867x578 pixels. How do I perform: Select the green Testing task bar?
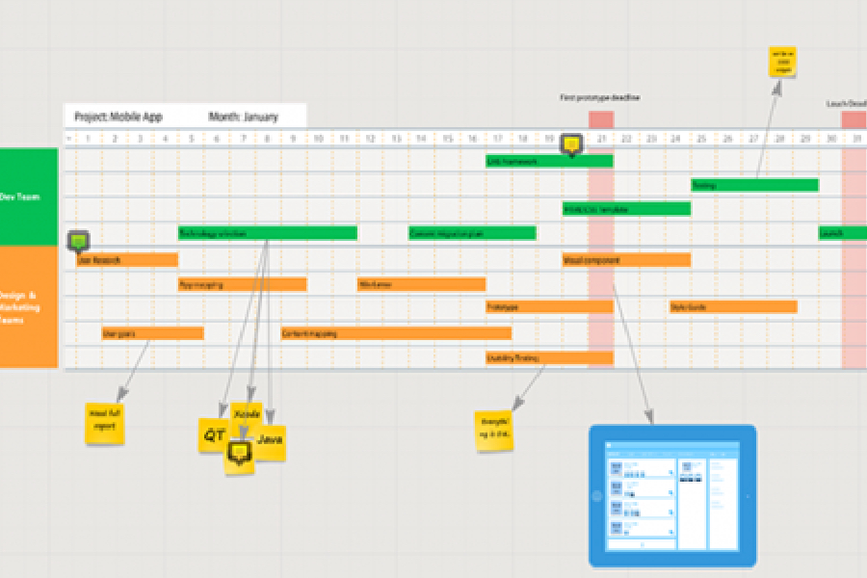tap(754, 185)
